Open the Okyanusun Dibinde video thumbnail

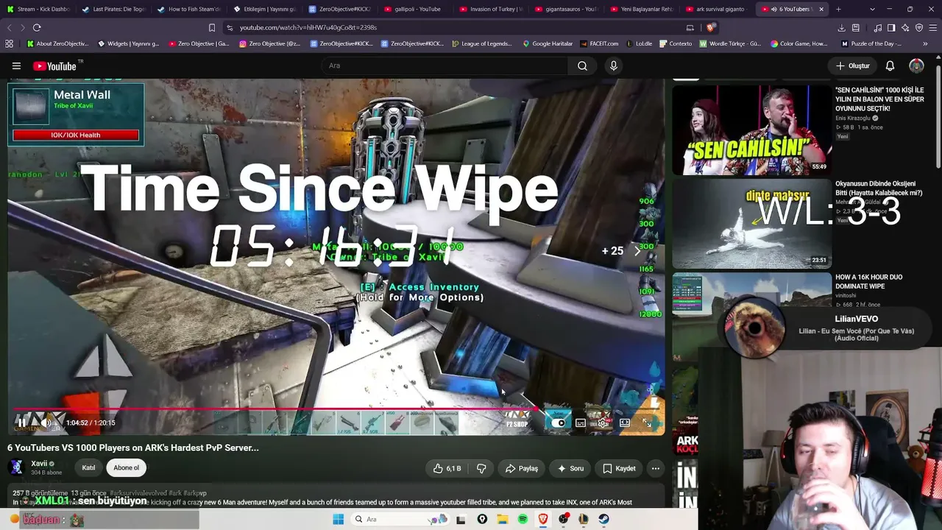coord(751,224)
